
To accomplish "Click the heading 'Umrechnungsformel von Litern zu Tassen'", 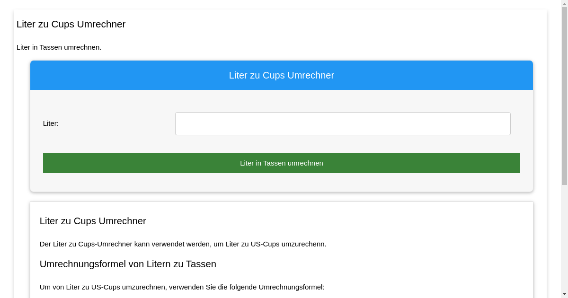I will click(x=128, y=264).
